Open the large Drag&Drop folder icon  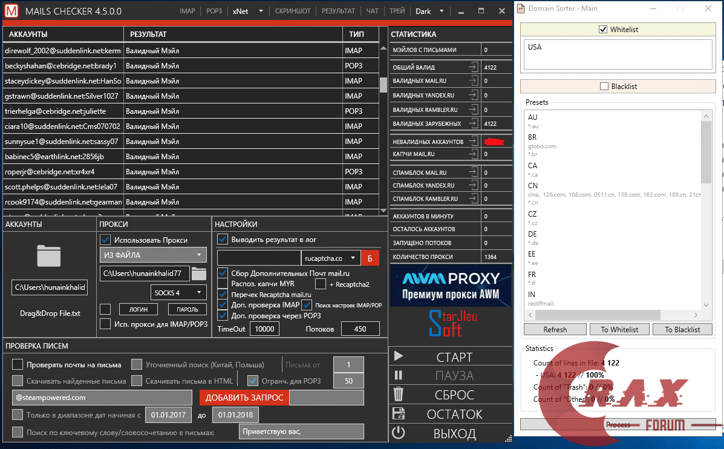coord(49,256)
